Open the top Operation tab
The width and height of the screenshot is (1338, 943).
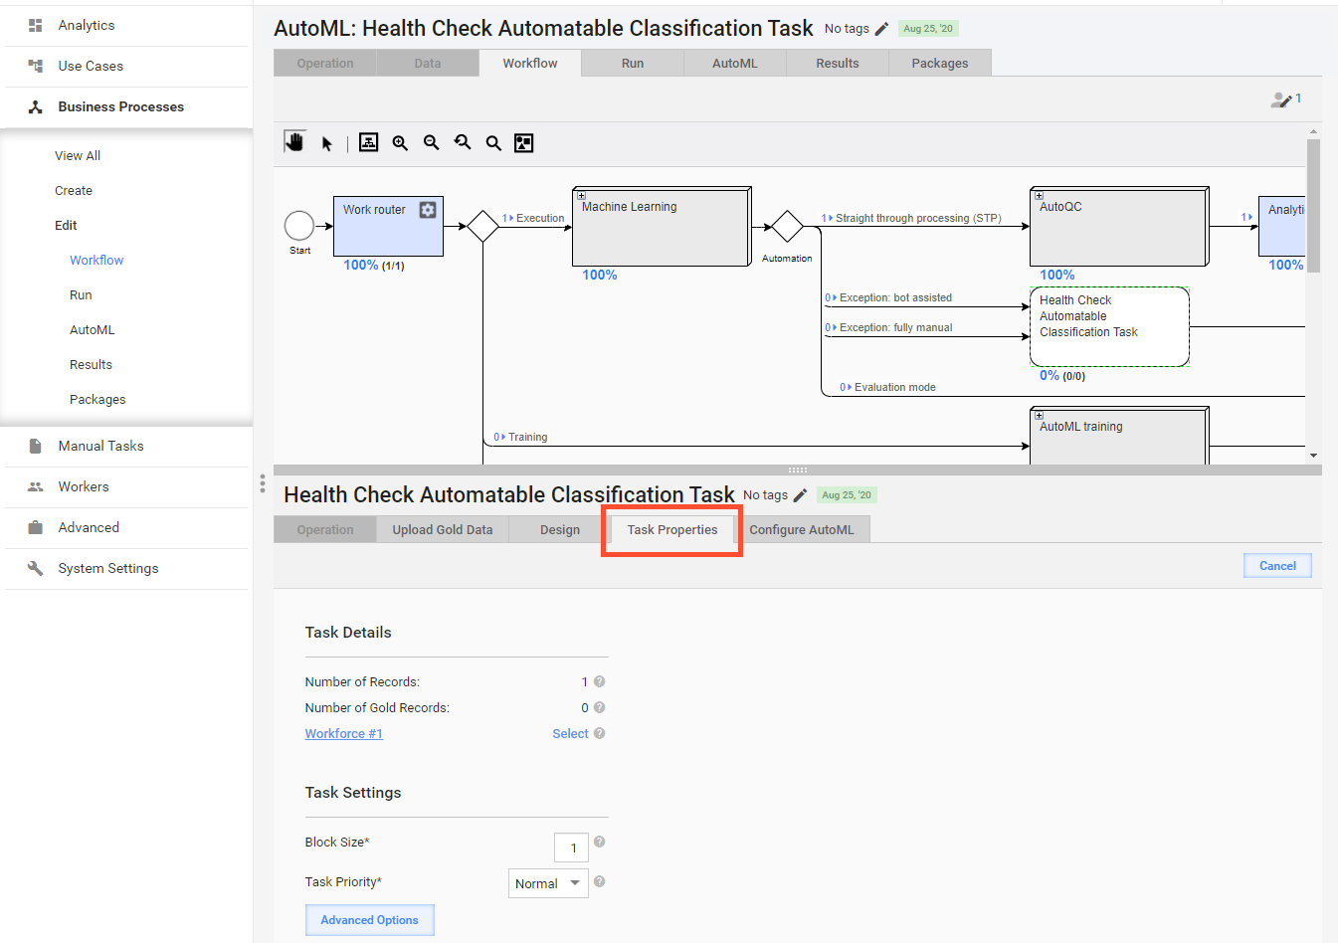(325, 63)
